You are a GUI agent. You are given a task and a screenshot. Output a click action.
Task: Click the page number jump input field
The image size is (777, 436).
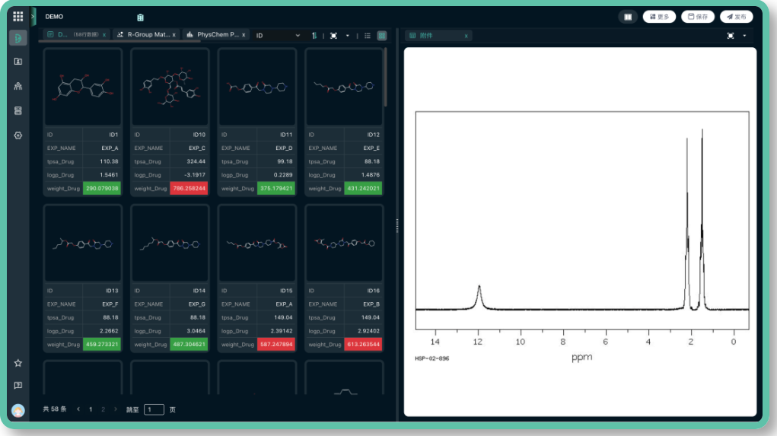tap(154, 409)
